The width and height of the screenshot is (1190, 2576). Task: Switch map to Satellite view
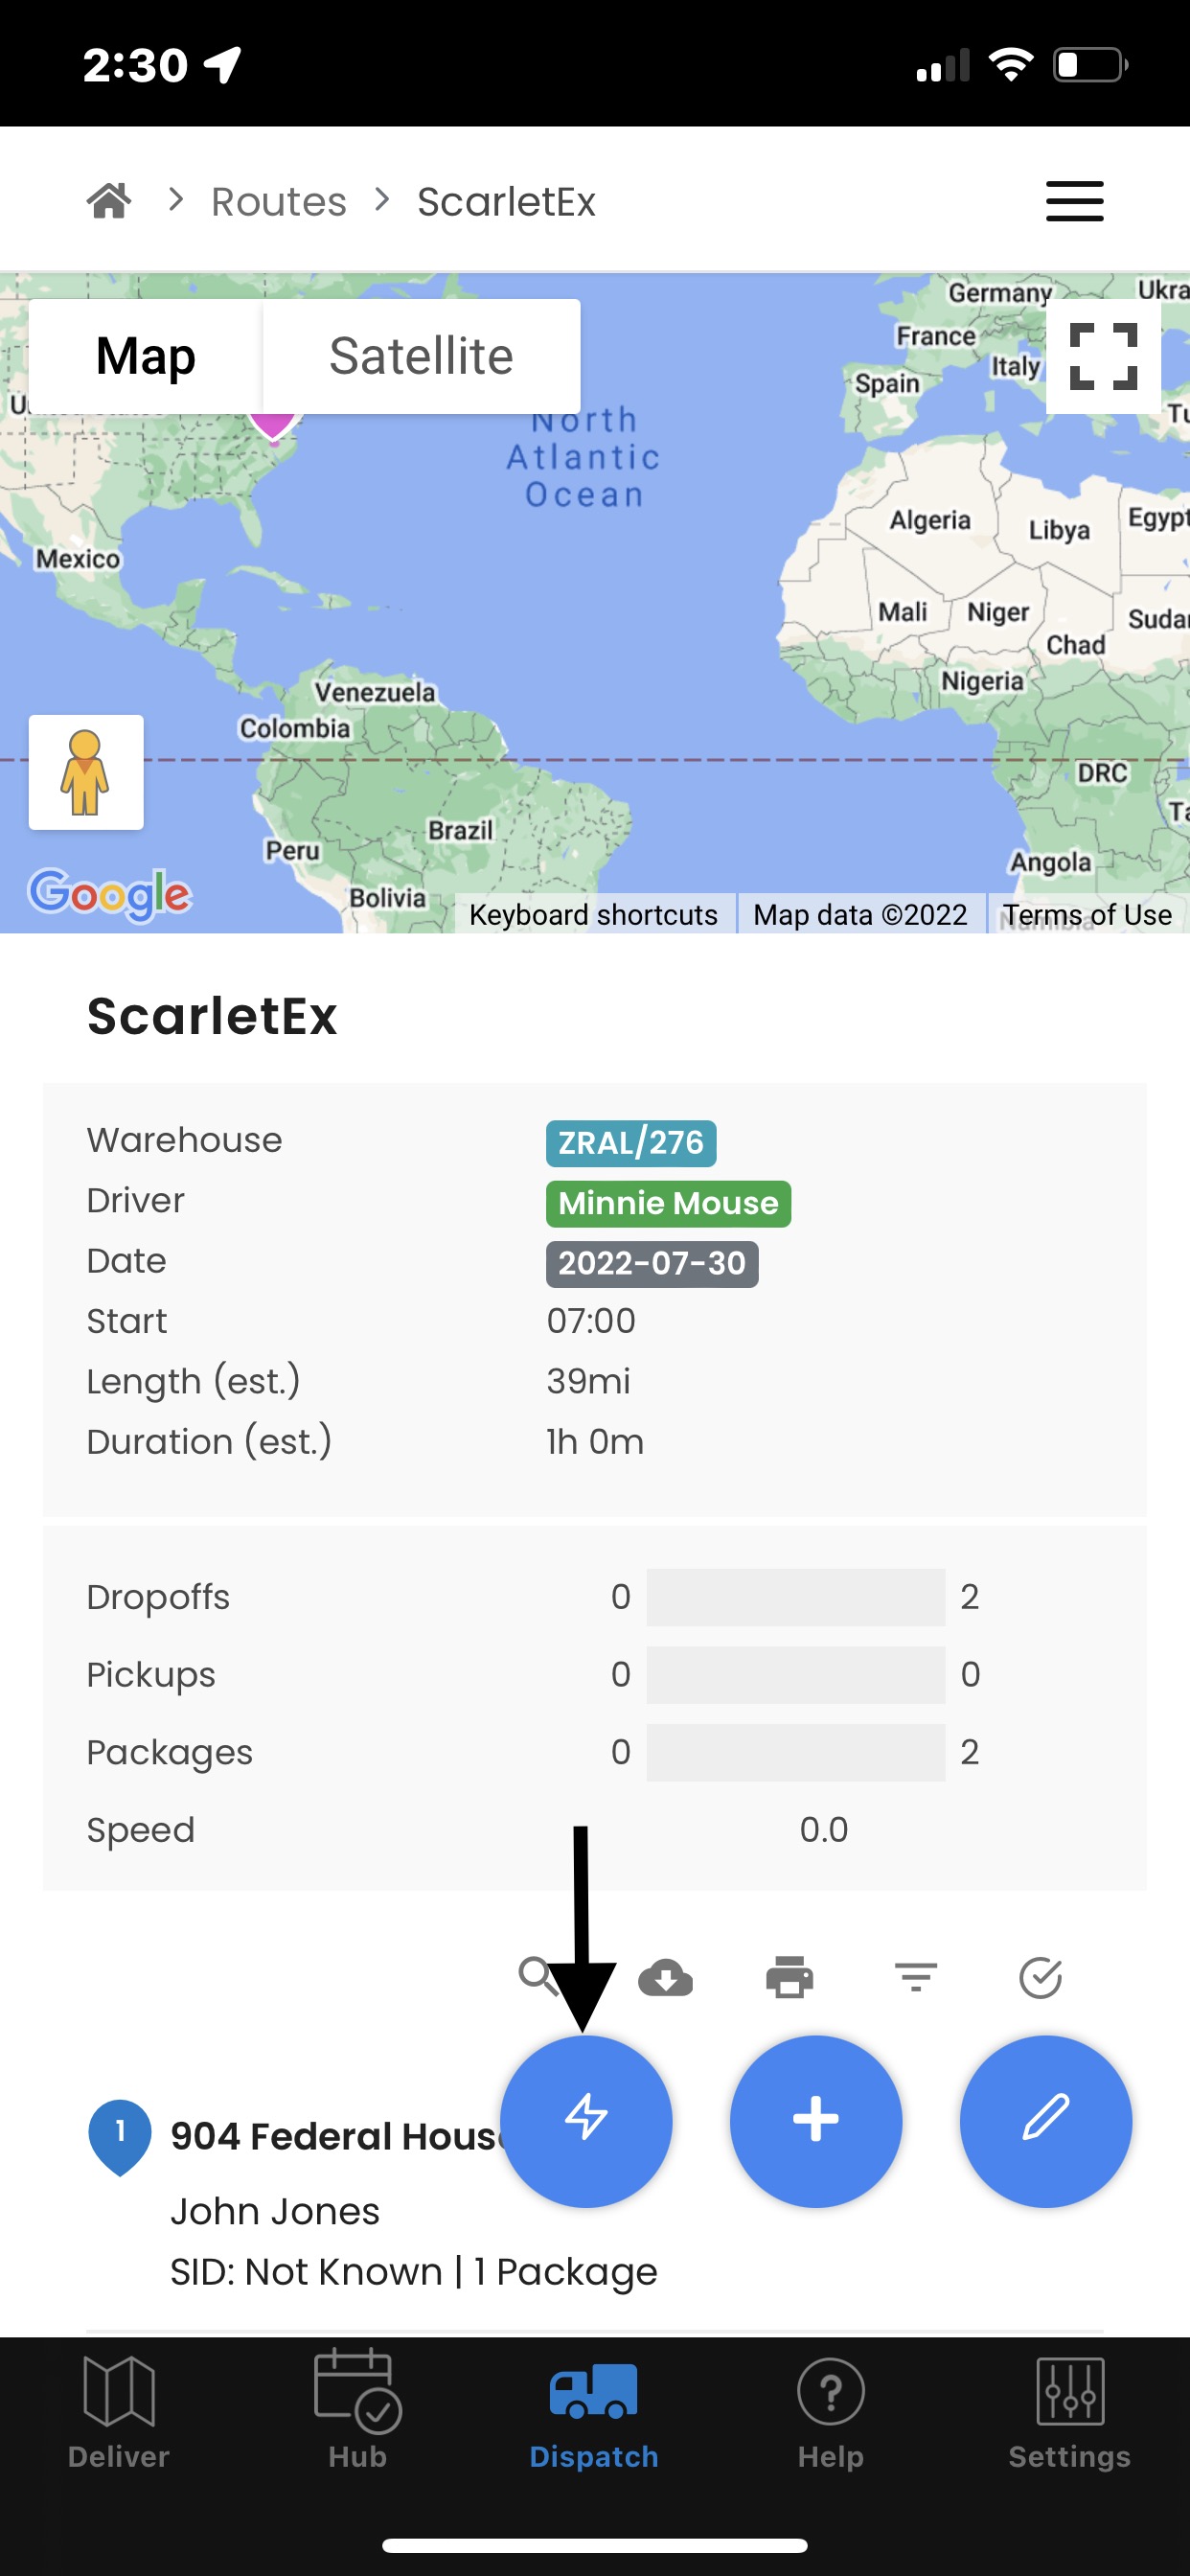tap(421, 356)
